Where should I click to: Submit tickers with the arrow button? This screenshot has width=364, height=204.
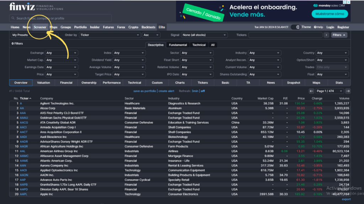point(326,35)
